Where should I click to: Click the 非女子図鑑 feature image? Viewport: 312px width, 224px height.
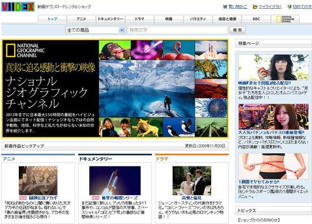click(x=273, y=67)
